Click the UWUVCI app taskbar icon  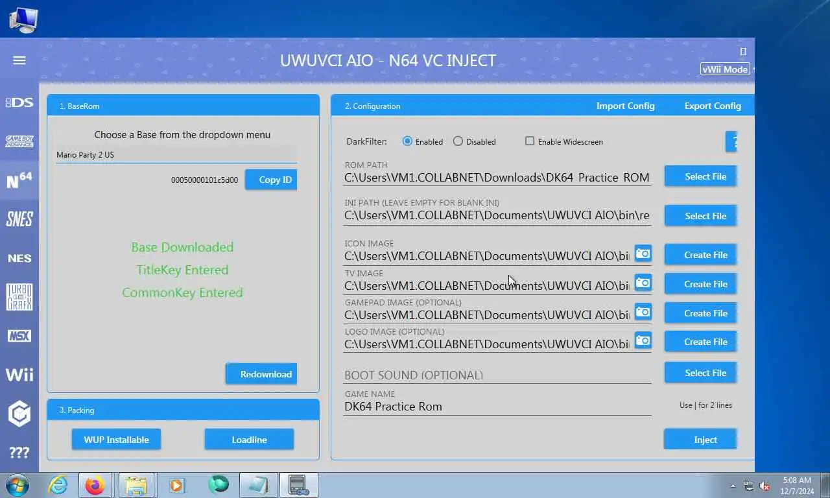coord(298,485)
